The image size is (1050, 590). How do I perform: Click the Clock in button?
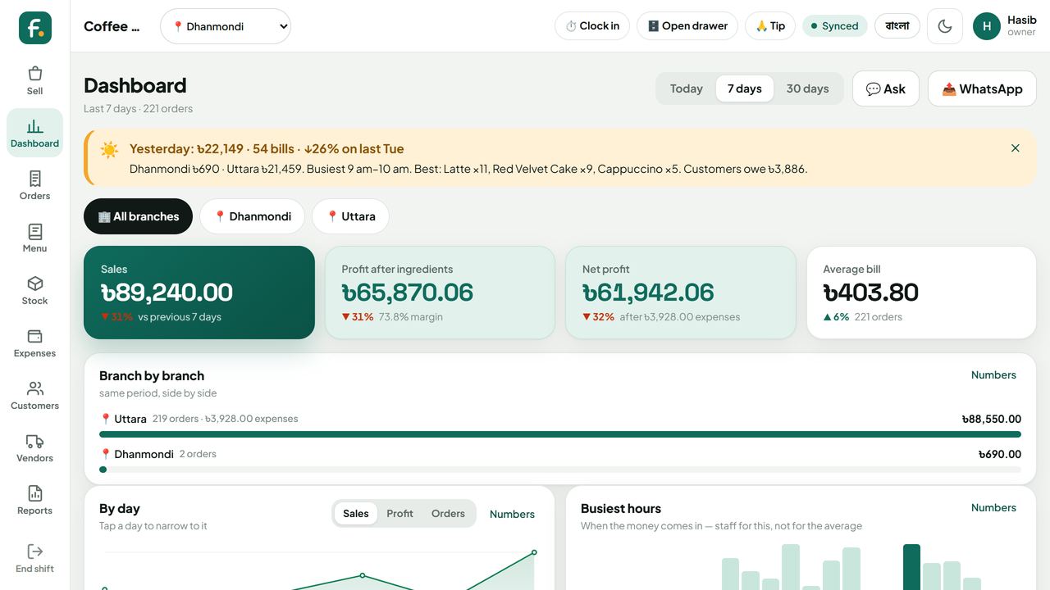592,26
